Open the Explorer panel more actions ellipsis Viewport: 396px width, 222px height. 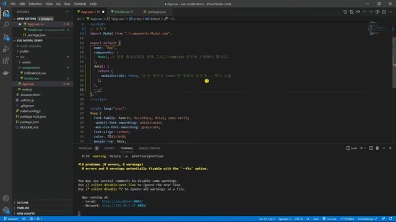[67, 12]
